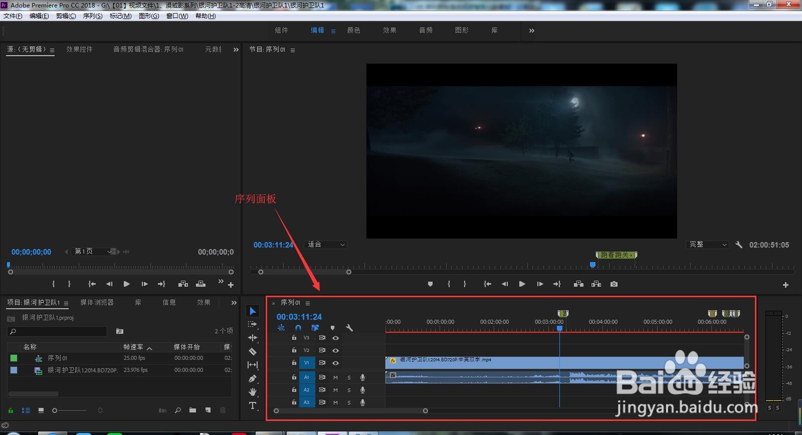802x435 pixels.
Task: Open source monitor page dropdown 第1页
Action: coord(94,251)
